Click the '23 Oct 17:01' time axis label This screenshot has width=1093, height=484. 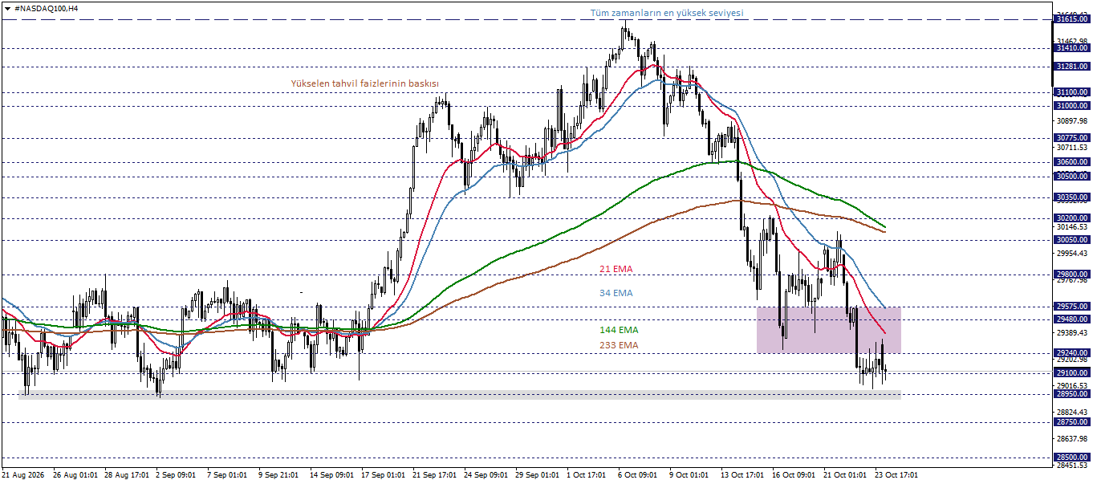pos(897,475)
